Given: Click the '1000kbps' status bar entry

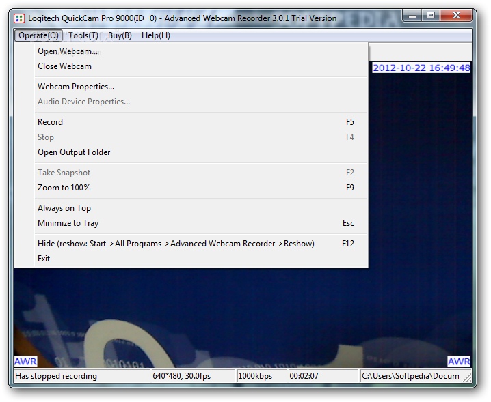Looking at the screenshot, I should (255, 376).
